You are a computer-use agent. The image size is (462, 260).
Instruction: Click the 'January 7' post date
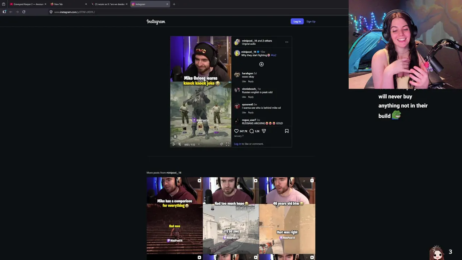pos(239,136)
